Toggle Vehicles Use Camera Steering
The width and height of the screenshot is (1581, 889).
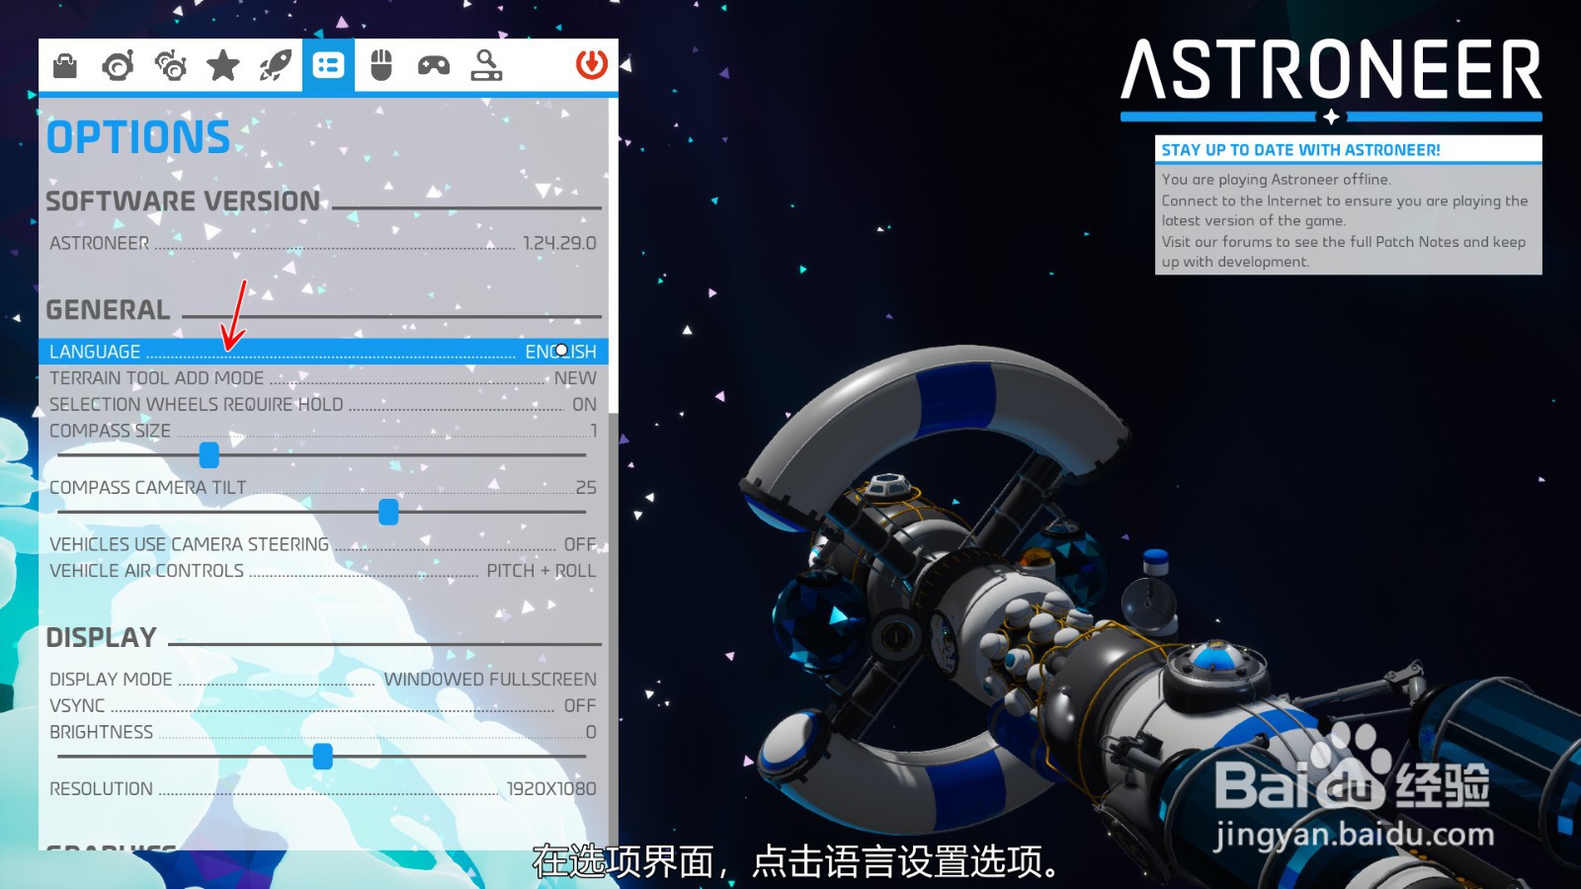coord(323,544)
